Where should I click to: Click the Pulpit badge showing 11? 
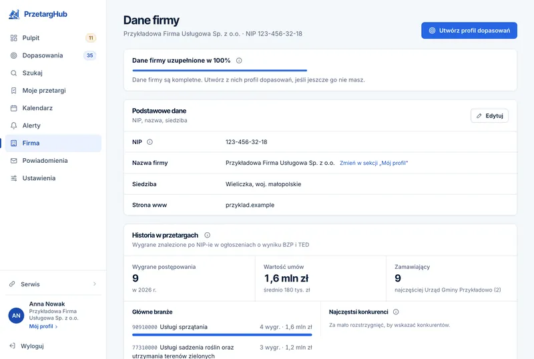pos(91,38)
